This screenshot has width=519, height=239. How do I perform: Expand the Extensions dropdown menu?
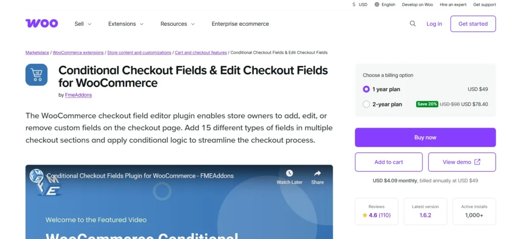pos(126,24)
